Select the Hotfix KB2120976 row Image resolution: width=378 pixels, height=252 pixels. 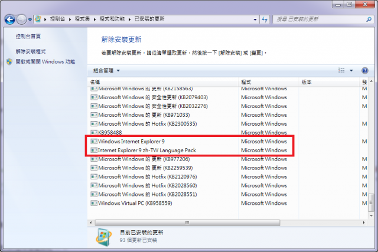coord(227,177)
